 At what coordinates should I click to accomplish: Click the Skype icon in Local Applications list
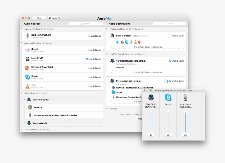27,77
